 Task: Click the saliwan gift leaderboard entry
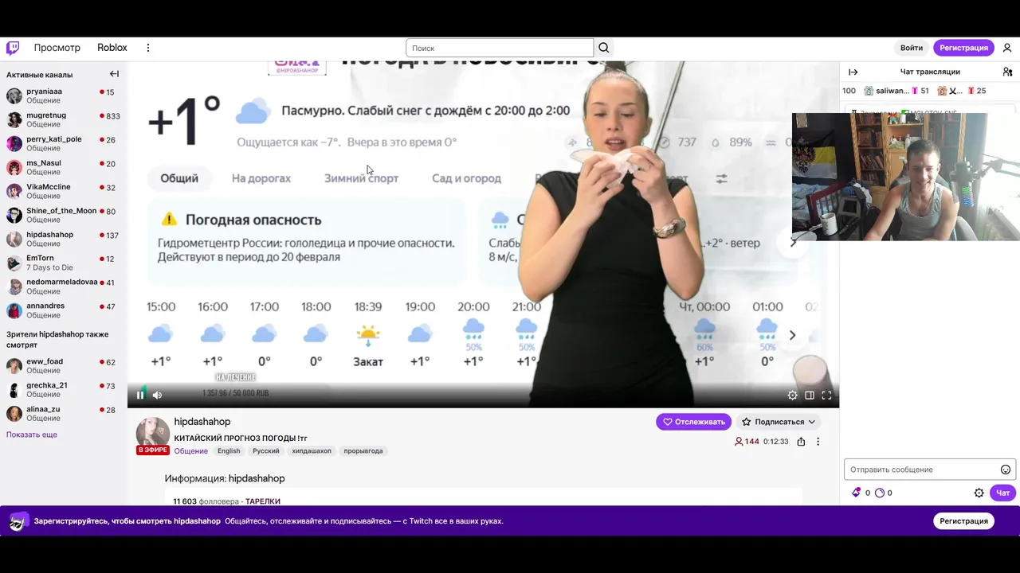896,91
